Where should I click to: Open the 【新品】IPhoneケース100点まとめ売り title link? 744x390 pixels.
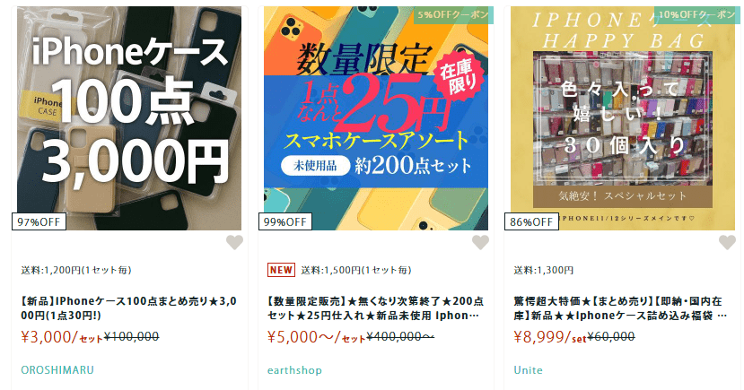click(x=128, y=308)
